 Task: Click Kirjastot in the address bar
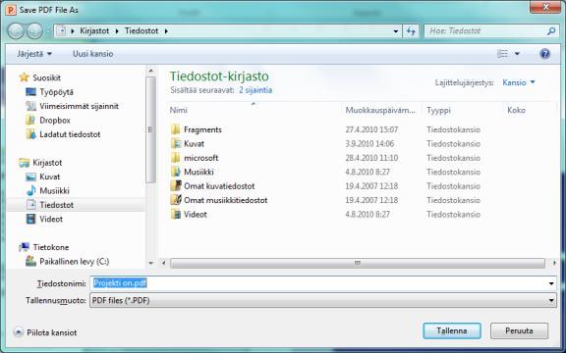tap(94, 31)
